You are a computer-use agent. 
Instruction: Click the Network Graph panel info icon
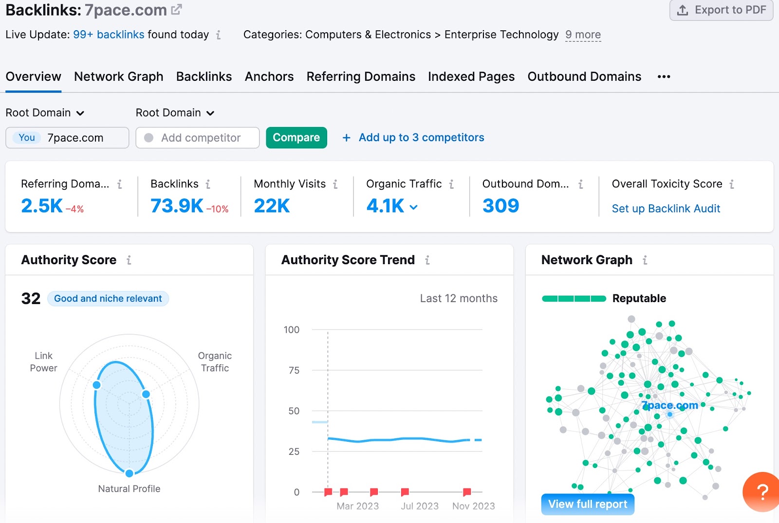[x=645, y=260]
